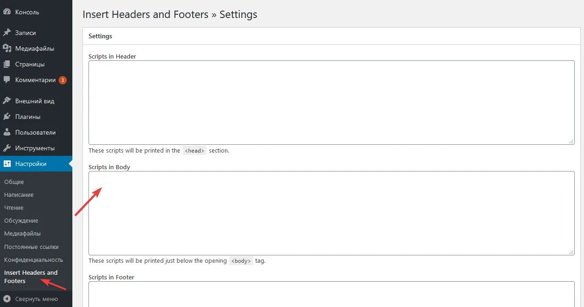Collapse the menu via Свернуть меню
This screenshot has height=307, width=584.
tap(36, 299)
